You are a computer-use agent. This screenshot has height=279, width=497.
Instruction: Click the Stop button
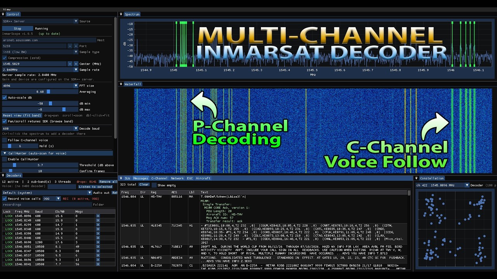(x=17, y=28)
